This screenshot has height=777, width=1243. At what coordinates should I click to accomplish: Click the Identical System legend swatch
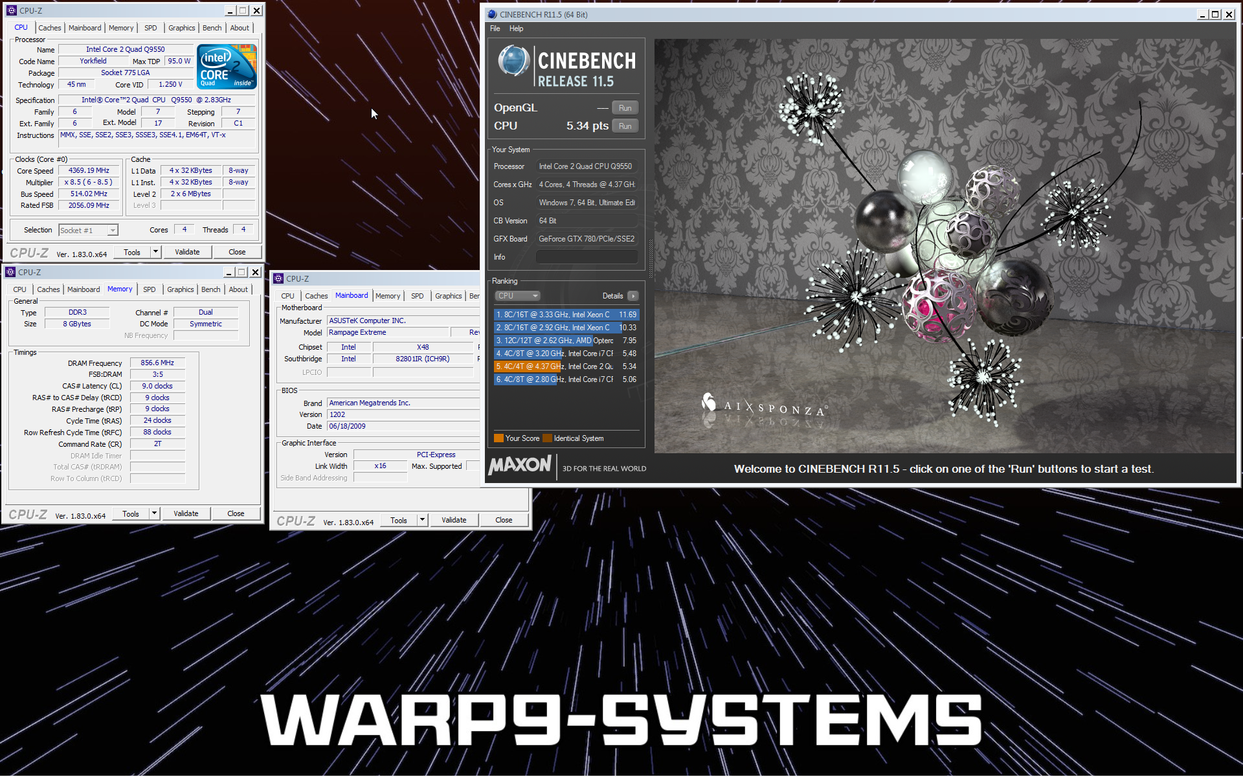click(x=547, y=438)
